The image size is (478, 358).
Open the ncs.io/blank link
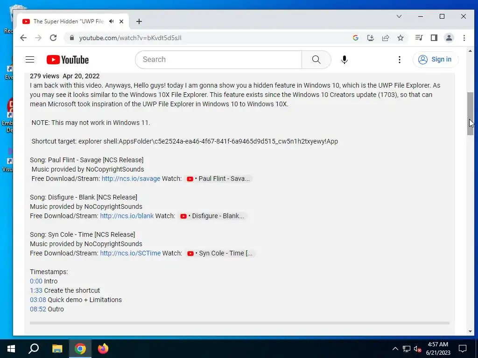(x=127, y=216)
